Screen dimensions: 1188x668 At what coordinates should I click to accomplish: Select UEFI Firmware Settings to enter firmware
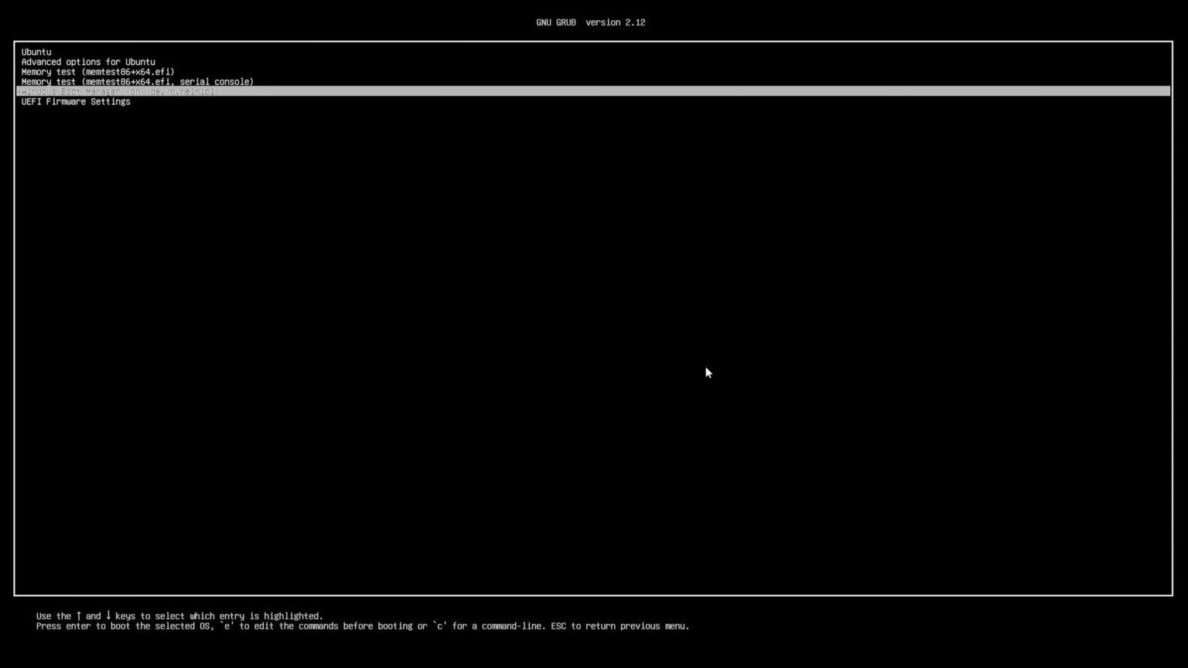pyautogui.click(x=75, y=101)
